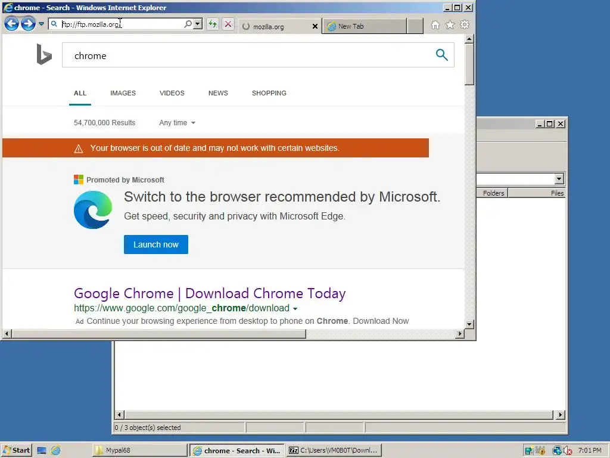
Task: Switch to the Mypal68 taskbar button
Action: (x=139, y=451)
